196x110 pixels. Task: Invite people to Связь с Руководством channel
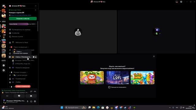[36, 57]
